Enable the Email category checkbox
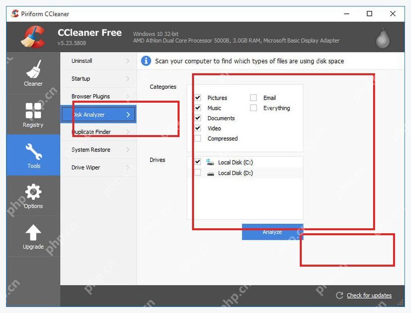Viewport: 411px width, 313px height. pyautogui.click(x=253, y=98)
